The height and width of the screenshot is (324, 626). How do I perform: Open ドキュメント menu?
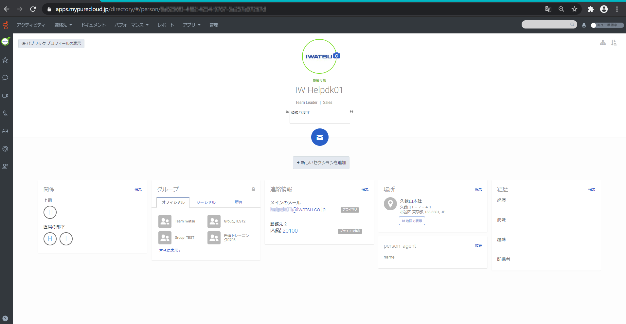coord(94,25)
